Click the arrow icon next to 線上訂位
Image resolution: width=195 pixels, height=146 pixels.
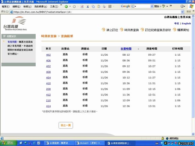pos(103,30)
